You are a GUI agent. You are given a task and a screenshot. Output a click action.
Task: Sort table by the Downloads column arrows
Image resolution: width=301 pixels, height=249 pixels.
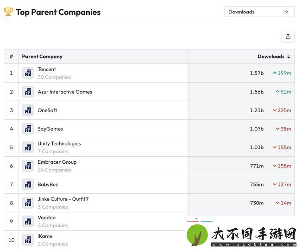click(x=288, y=57)
